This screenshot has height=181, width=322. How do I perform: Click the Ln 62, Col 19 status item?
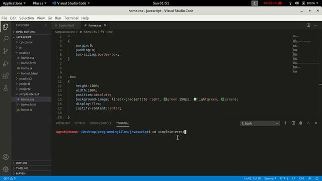coord(253,178)
